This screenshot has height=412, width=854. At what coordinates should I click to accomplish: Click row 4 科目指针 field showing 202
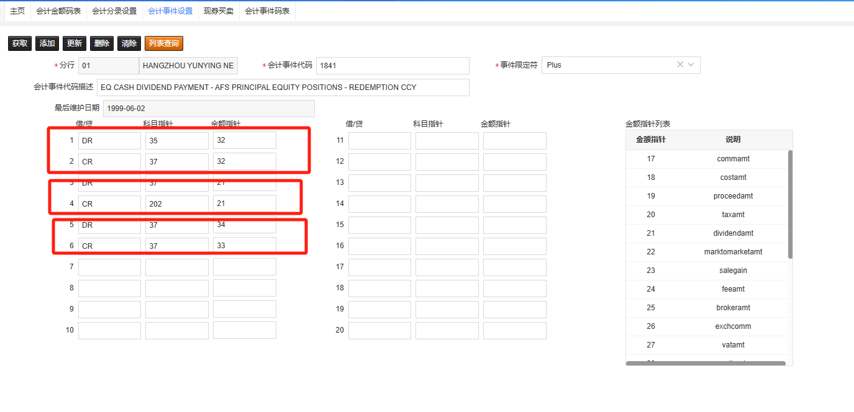pyautogui.click(x=177, y=204)
